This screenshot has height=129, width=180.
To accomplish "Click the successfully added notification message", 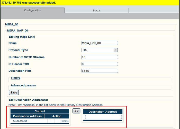I will (29, 3).
